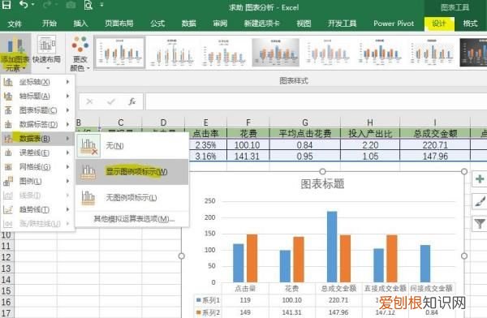Click the camera icon in quick access toolbar

tap(71, 5)
